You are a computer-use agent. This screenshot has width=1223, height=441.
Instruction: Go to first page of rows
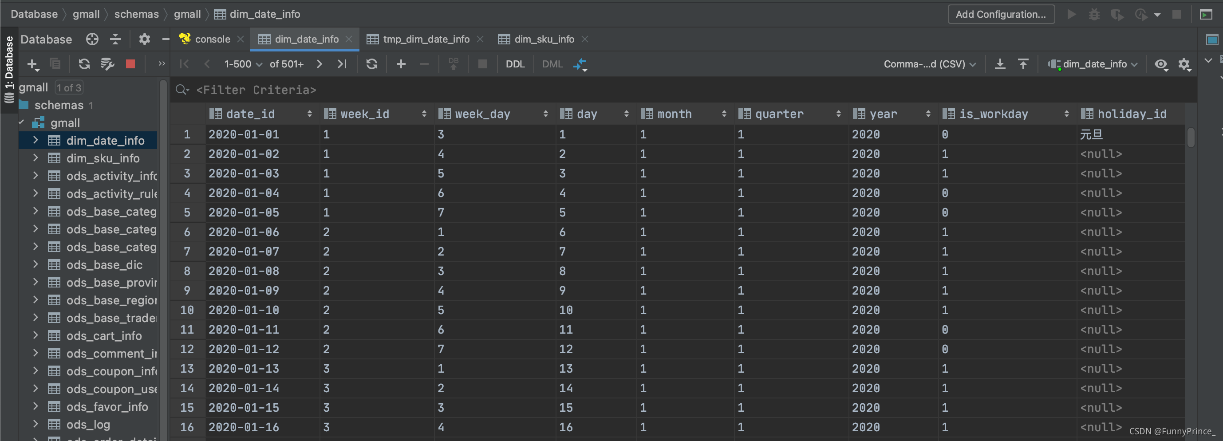pos(184,63)
